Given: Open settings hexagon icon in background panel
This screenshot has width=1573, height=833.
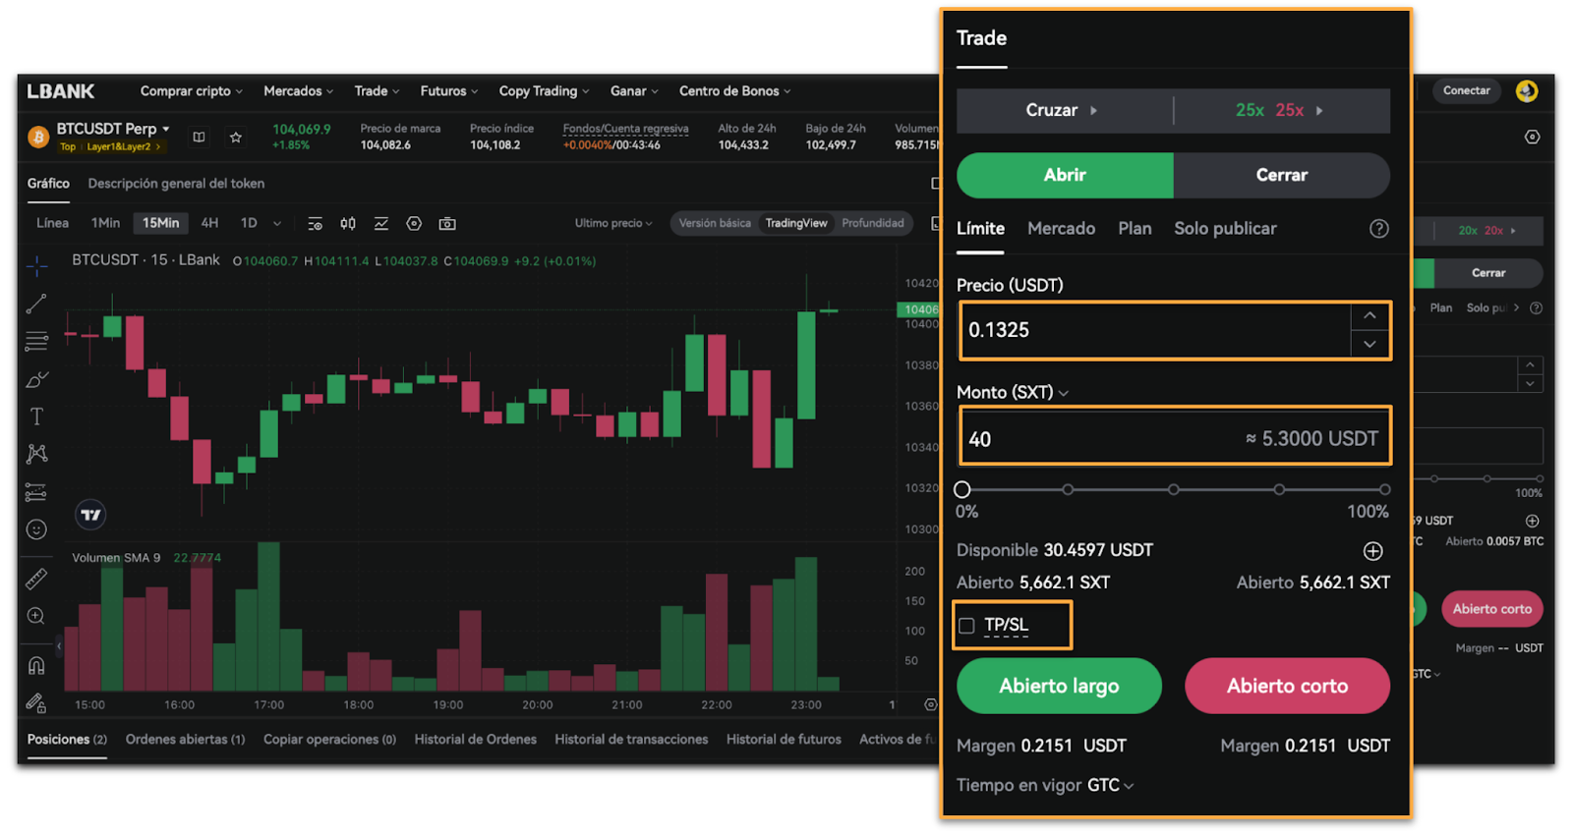Looking at the screenshot, I should [x=1532, y=138].
